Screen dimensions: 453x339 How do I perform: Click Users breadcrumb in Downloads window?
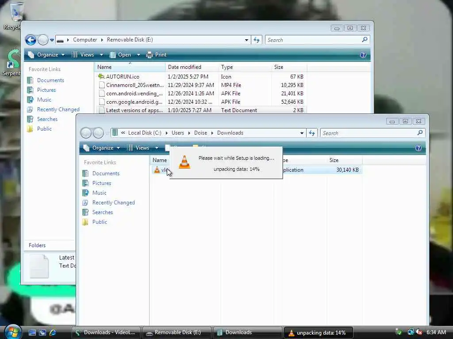[178, 133]
